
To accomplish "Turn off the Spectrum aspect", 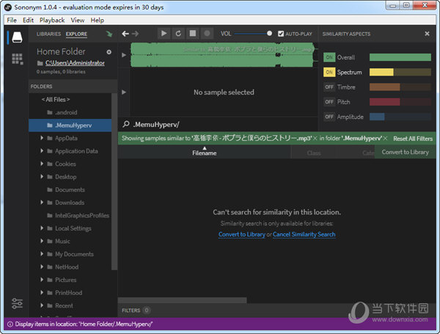I will coord(329,72).
